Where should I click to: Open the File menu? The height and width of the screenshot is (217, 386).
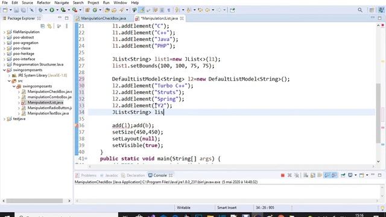point(5,2)
